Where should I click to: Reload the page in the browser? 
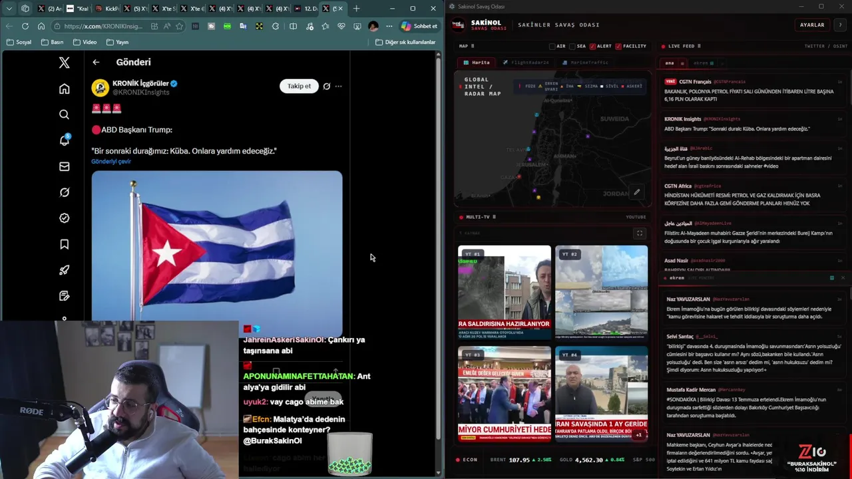click(x=25, y=26)
